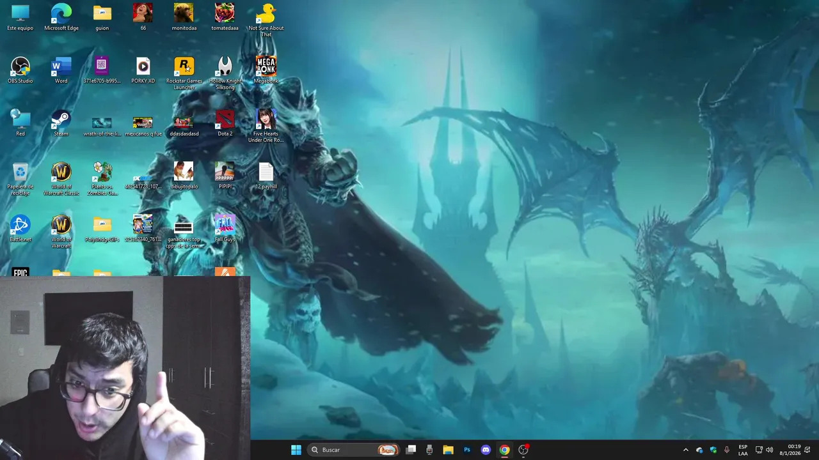Select the image file named 66
This screenshot has height=460, width=819.
143,17
